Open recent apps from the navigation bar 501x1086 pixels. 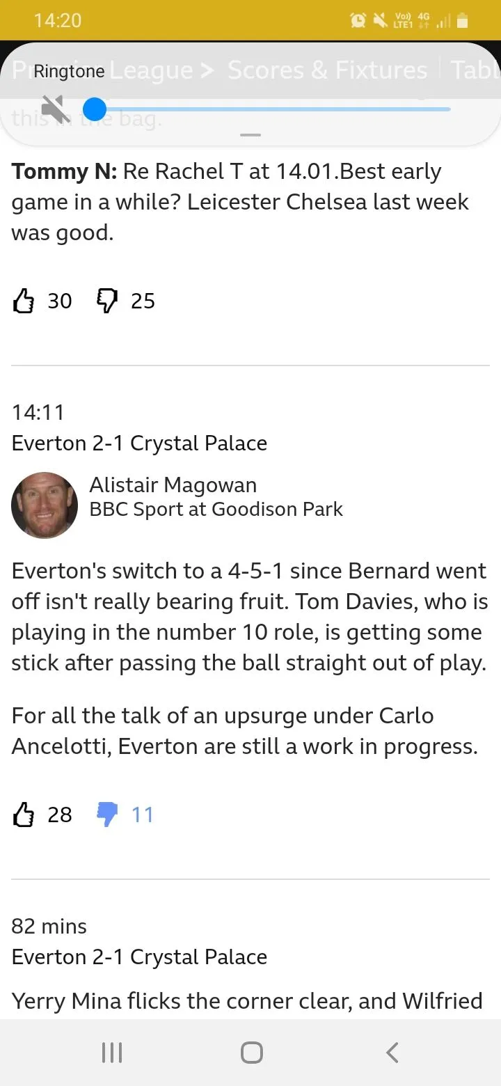tap(112, 1053)
